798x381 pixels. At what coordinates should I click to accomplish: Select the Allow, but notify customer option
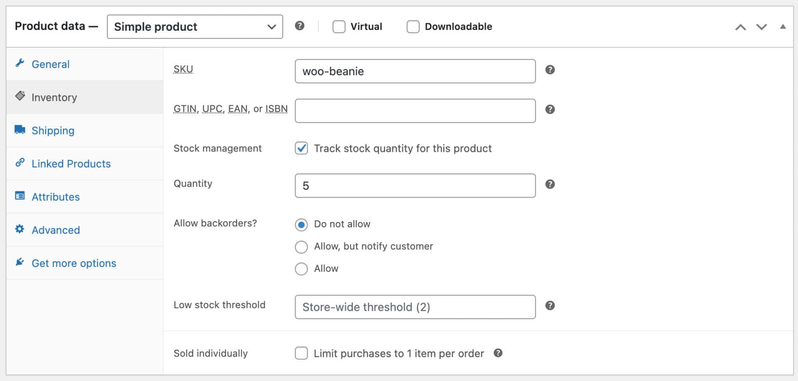point(301,247)
